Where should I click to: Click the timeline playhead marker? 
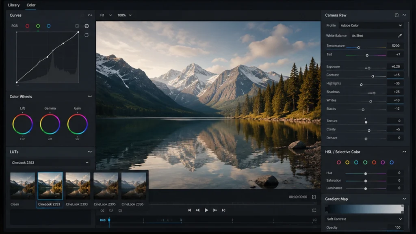click(x=109, y=220)
